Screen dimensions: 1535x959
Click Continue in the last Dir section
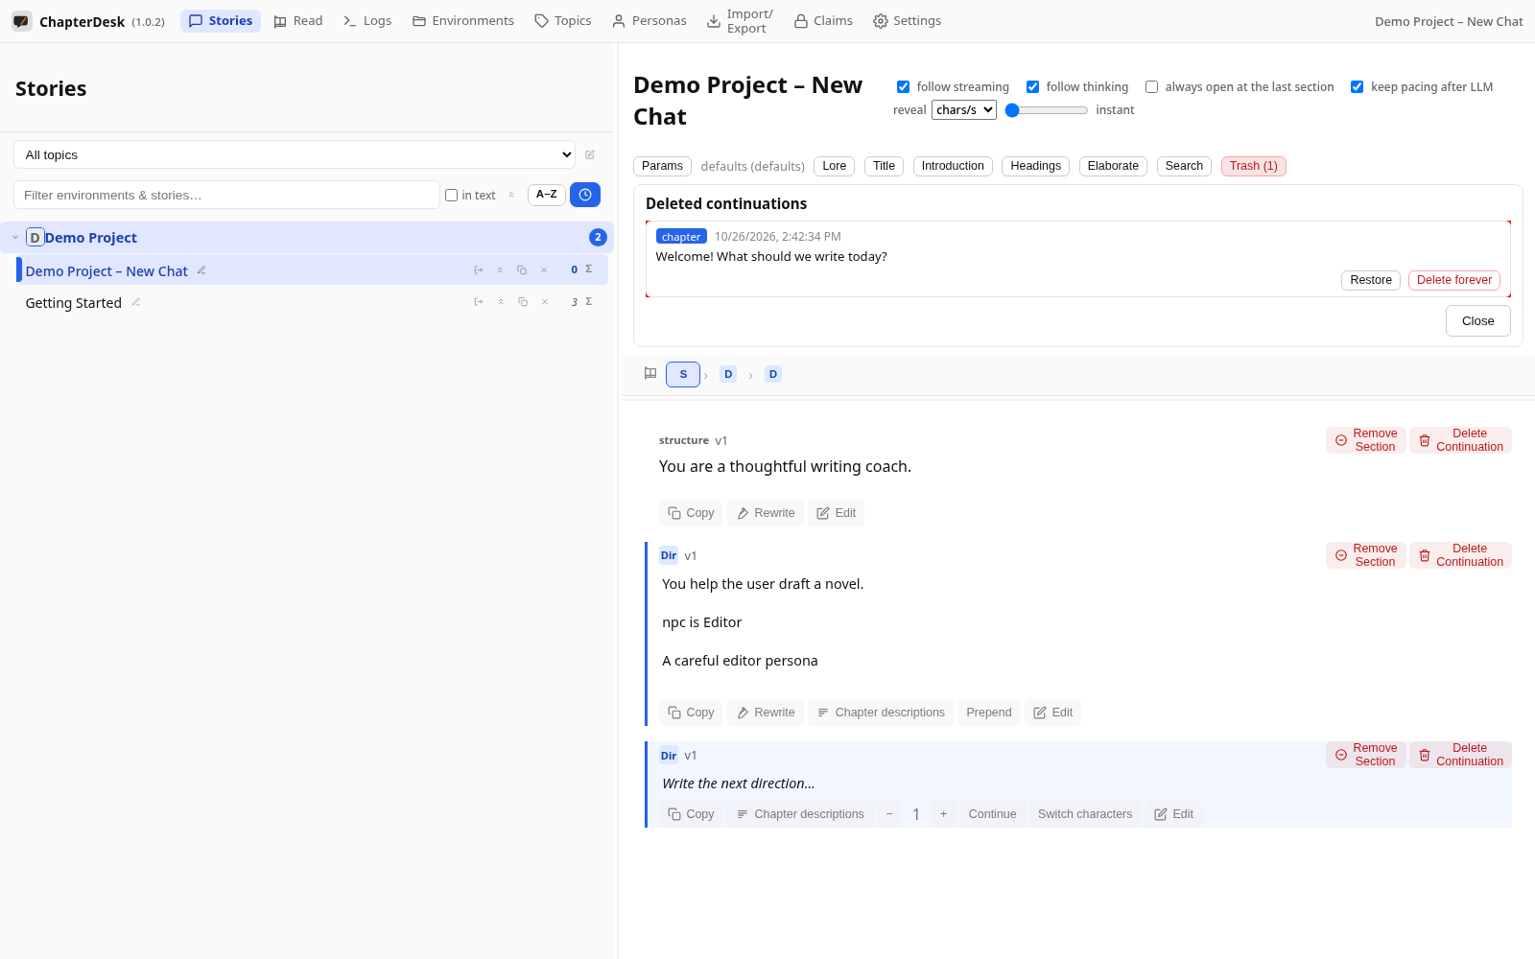tap(992, 814)
